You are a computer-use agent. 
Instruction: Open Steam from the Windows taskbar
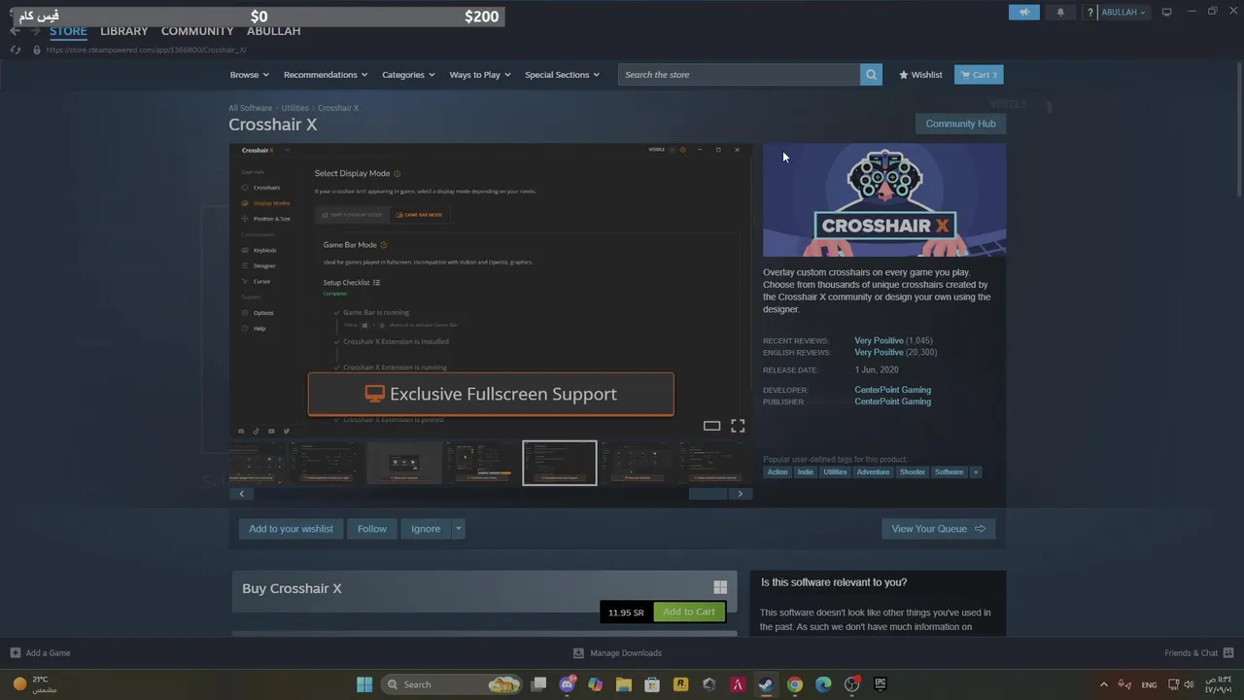[766, 684]
